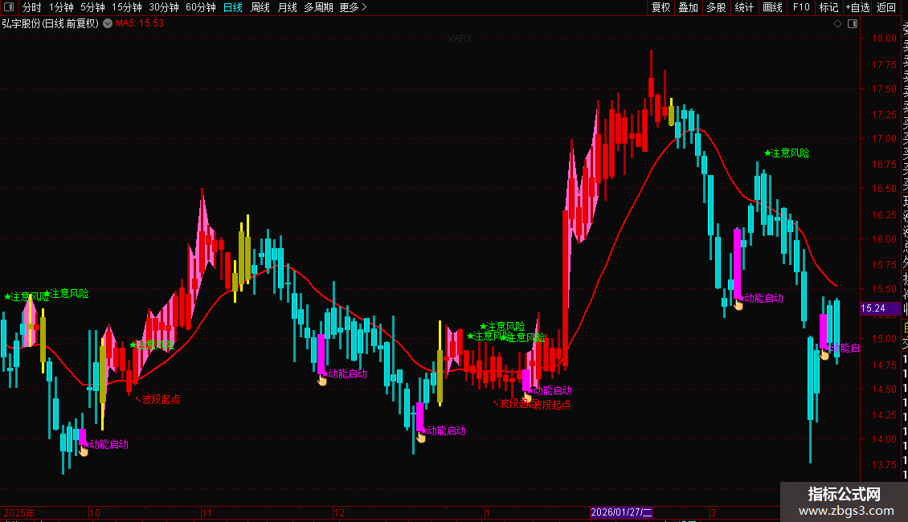Select the 30分钟 period
This screenshot has width=908, height=522.
[164, 7]
